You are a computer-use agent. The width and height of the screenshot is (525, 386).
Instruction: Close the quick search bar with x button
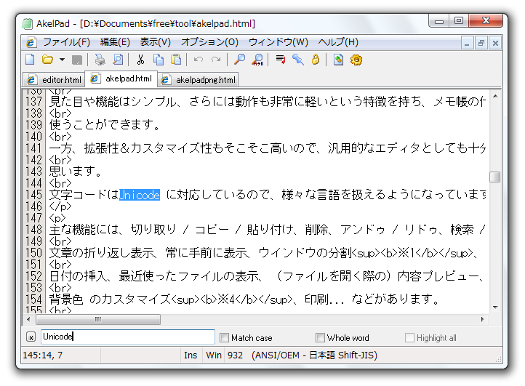click(x=31, y=337)
